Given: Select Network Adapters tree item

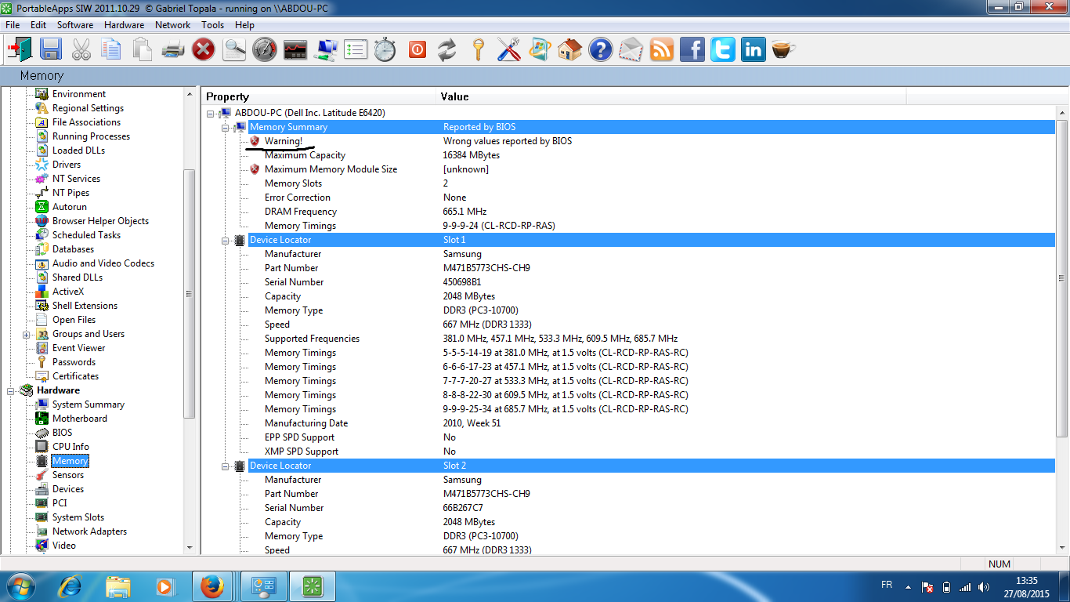Looking at the screenshot, I should pos(89,531).
